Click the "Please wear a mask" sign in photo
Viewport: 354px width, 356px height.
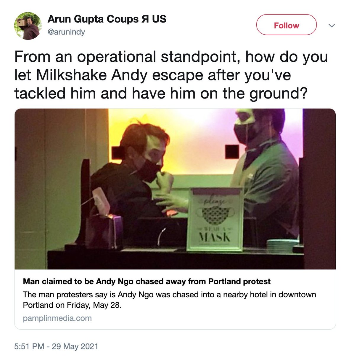pos(215,219)
